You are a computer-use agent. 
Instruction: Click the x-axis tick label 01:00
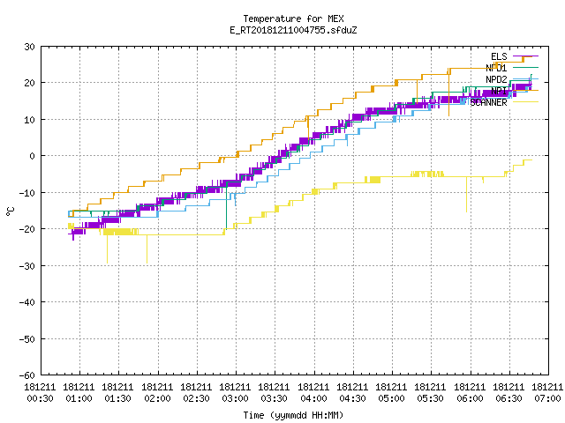coord(79,399)
